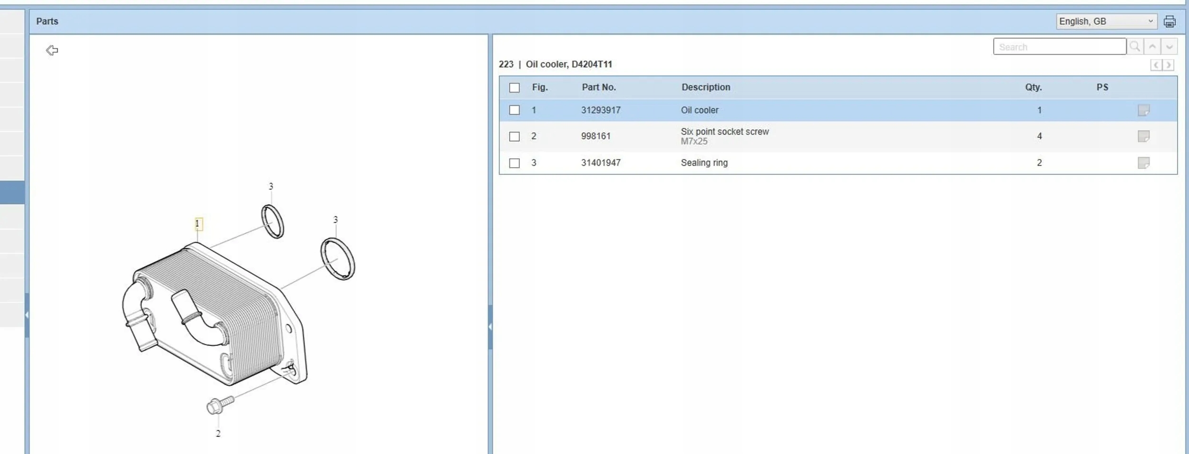The width and height of the screenshot is (1189, 454).
Task: Click the highlighted item in left sidebar
Action: tap(12, 192)
